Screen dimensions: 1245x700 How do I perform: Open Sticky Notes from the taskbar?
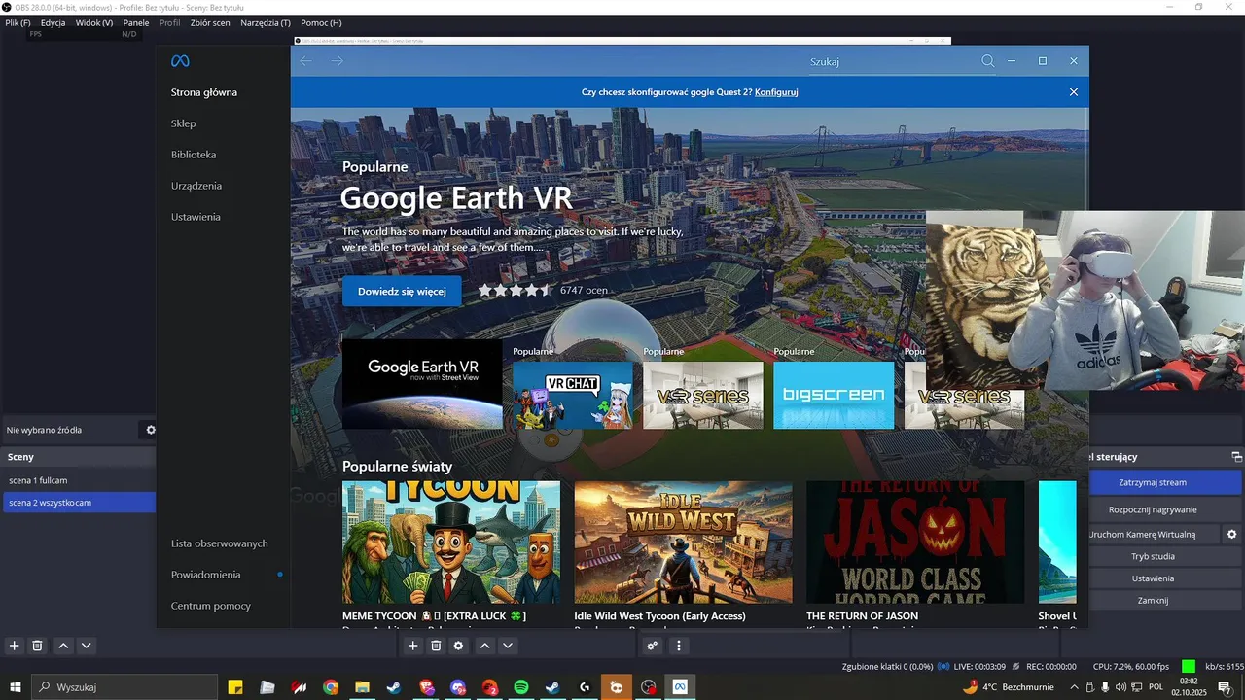(x=235, y=687)
